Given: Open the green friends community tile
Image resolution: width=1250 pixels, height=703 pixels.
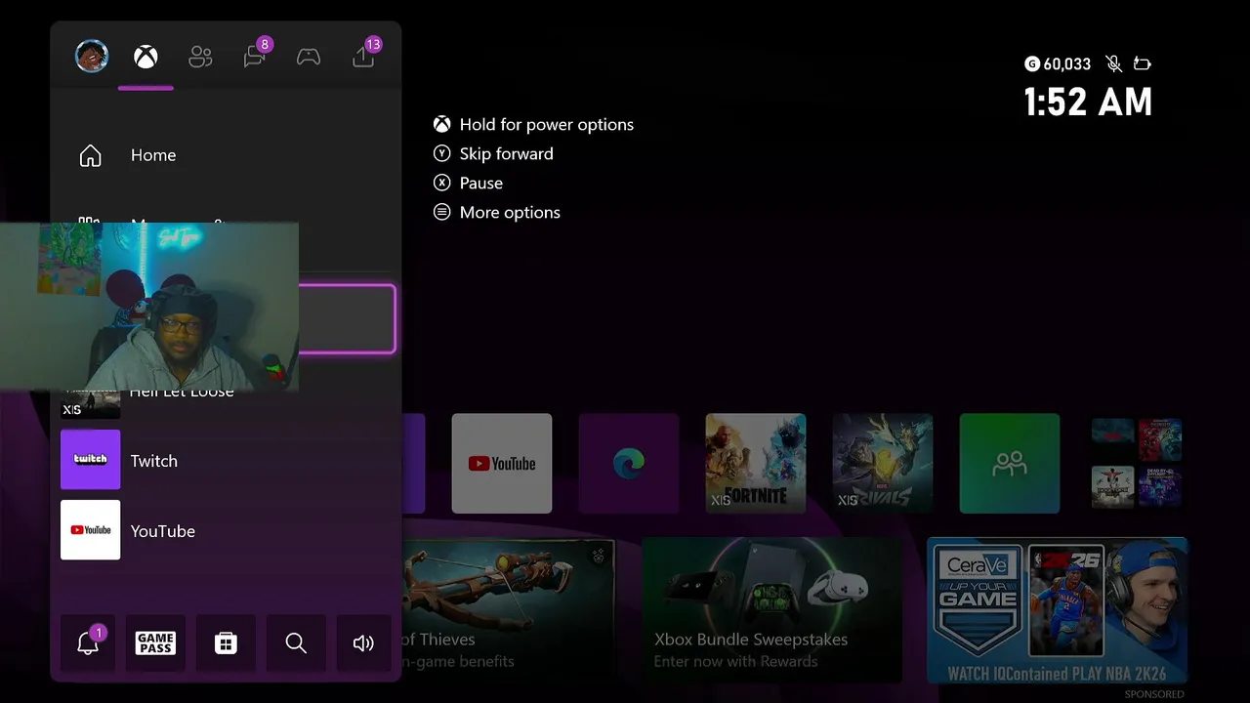Looking at the screenshot, I should (x=1010, y=463).
